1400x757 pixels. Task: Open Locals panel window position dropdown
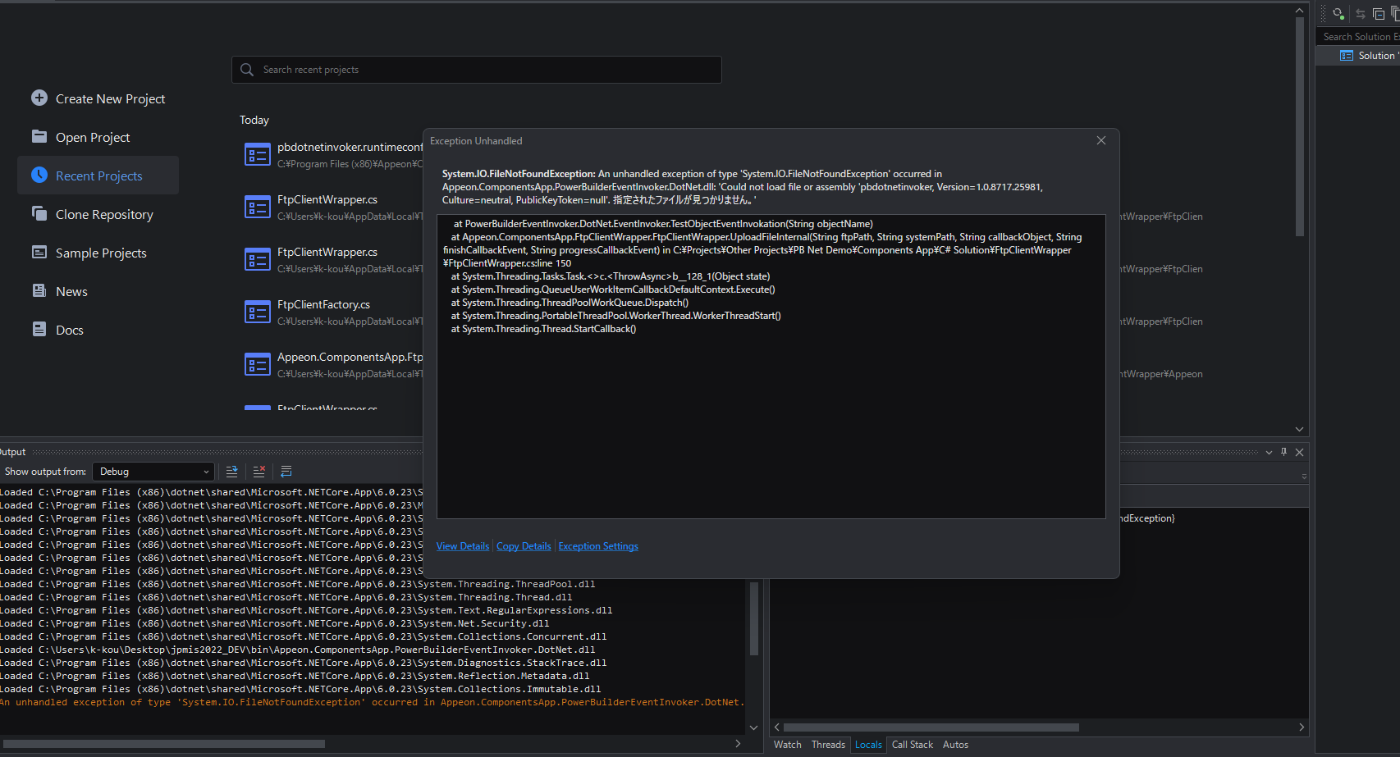pyautogui.click(x=1269, y=452)
